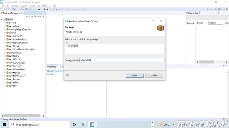
Task: Click the Server field showing Default
Action: point(215,23)
